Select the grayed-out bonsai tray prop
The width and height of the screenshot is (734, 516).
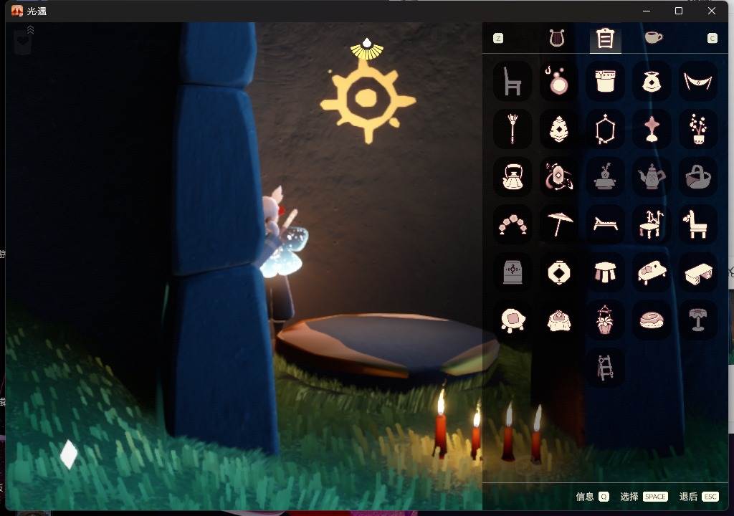[x=605, y=177]
